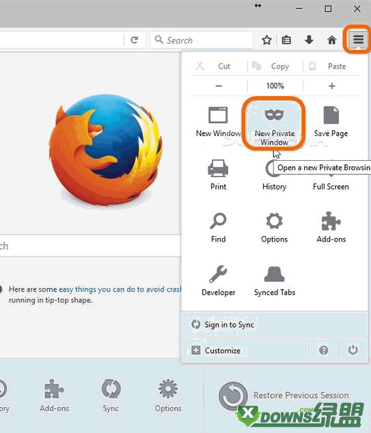Open Find from the menu panel
This screenshot has height=433, width=371.
pos(218,228)
